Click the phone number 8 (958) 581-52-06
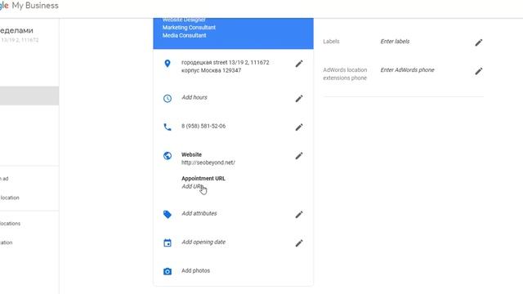Screen dimensions: 523x294 (x=203, y=126)
